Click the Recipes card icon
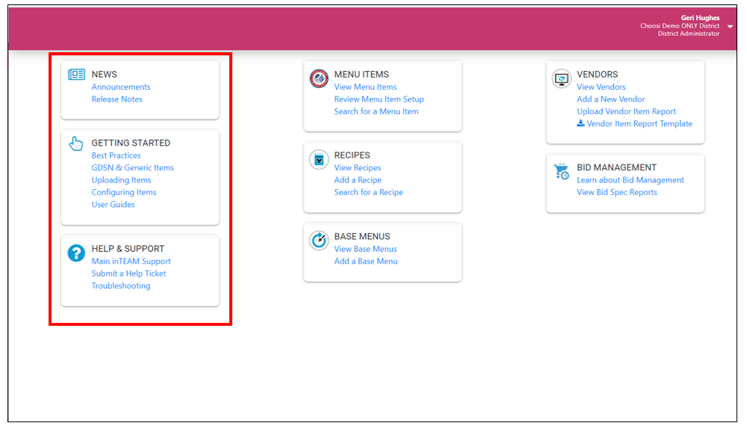The width and height of the screenshot is (747, 426). tap(319, 160)
